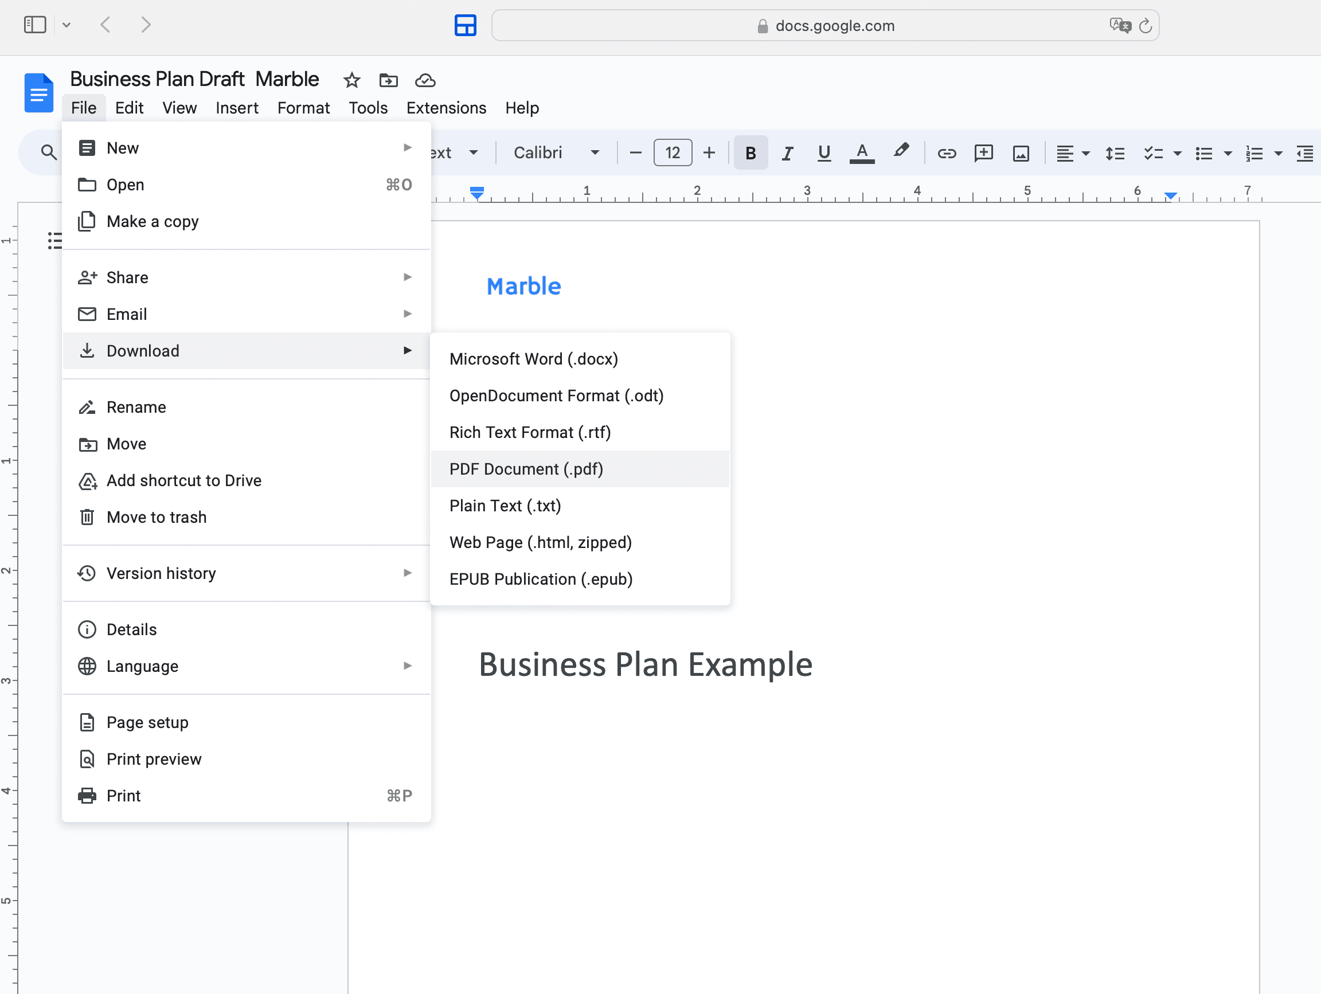Toggle underline formatting
Screen dimensions: 1321x994
tap(824, 153)
